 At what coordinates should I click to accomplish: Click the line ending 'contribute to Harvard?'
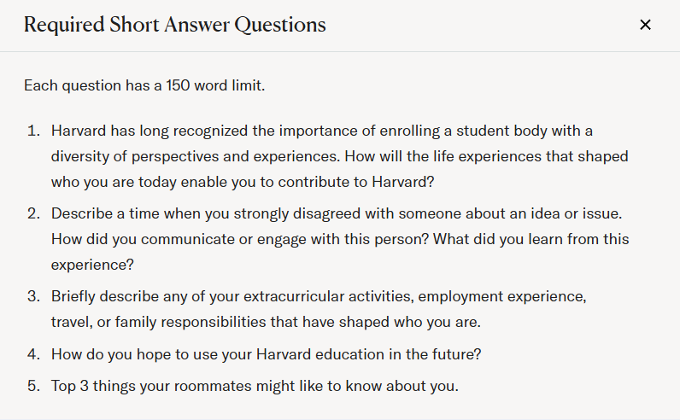pyautogui.click(x=243, y=182)
